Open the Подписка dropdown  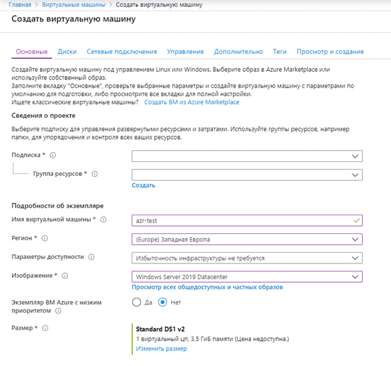[247, 156]
